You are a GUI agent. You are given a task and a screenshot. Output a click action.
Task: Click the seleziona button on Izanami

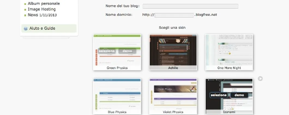pos(219,95)
